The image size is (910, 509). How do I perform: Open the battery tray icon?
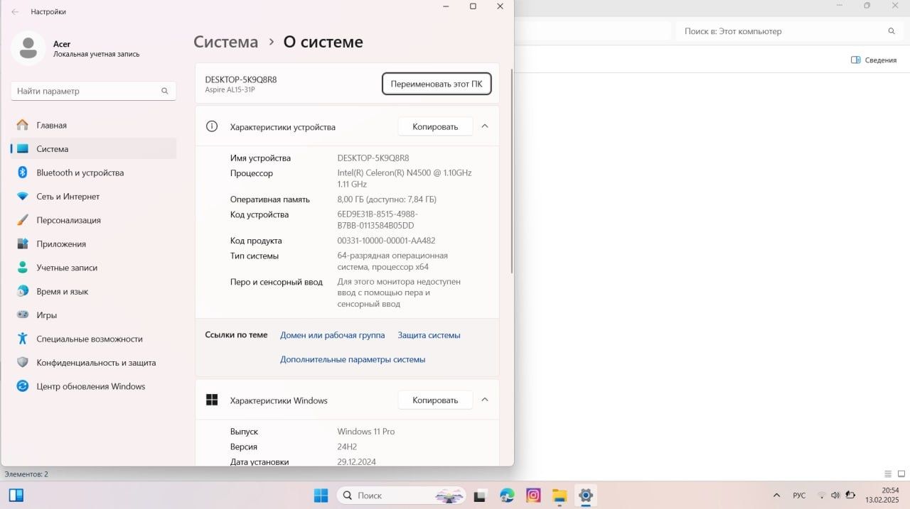[850, 496]
